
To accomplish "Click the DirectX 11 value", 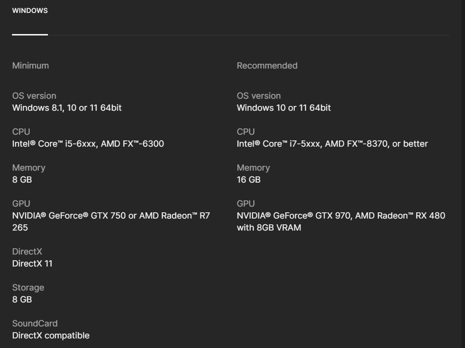I will tap(32, 264).
